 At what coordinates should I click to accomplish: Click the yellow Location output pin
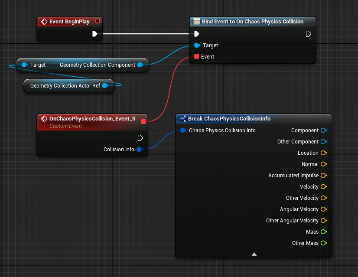[x=323, y=153]
